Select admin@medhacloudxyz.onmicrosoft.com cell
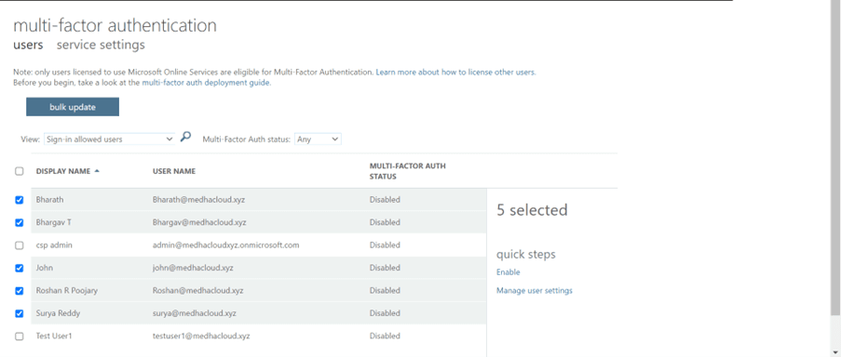Screen dimensions: 841x357 [x=225, y=245]
